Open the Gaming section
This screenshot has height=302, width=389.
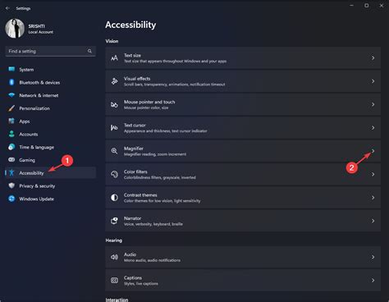click(x=27, y=160)
